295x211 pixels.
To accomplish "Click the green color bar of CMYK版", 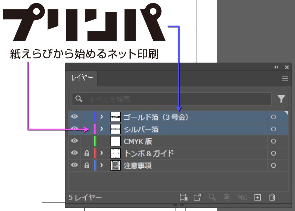I will [x=95, y=141].
